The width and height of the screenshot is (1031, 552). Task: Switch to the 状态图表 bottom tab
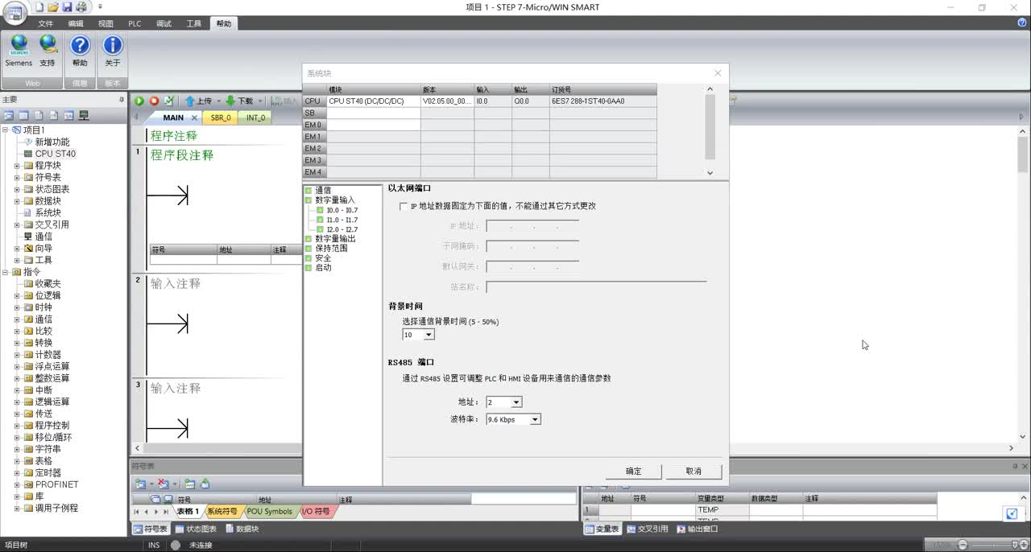pyautogui.click(x=196, y=529)
